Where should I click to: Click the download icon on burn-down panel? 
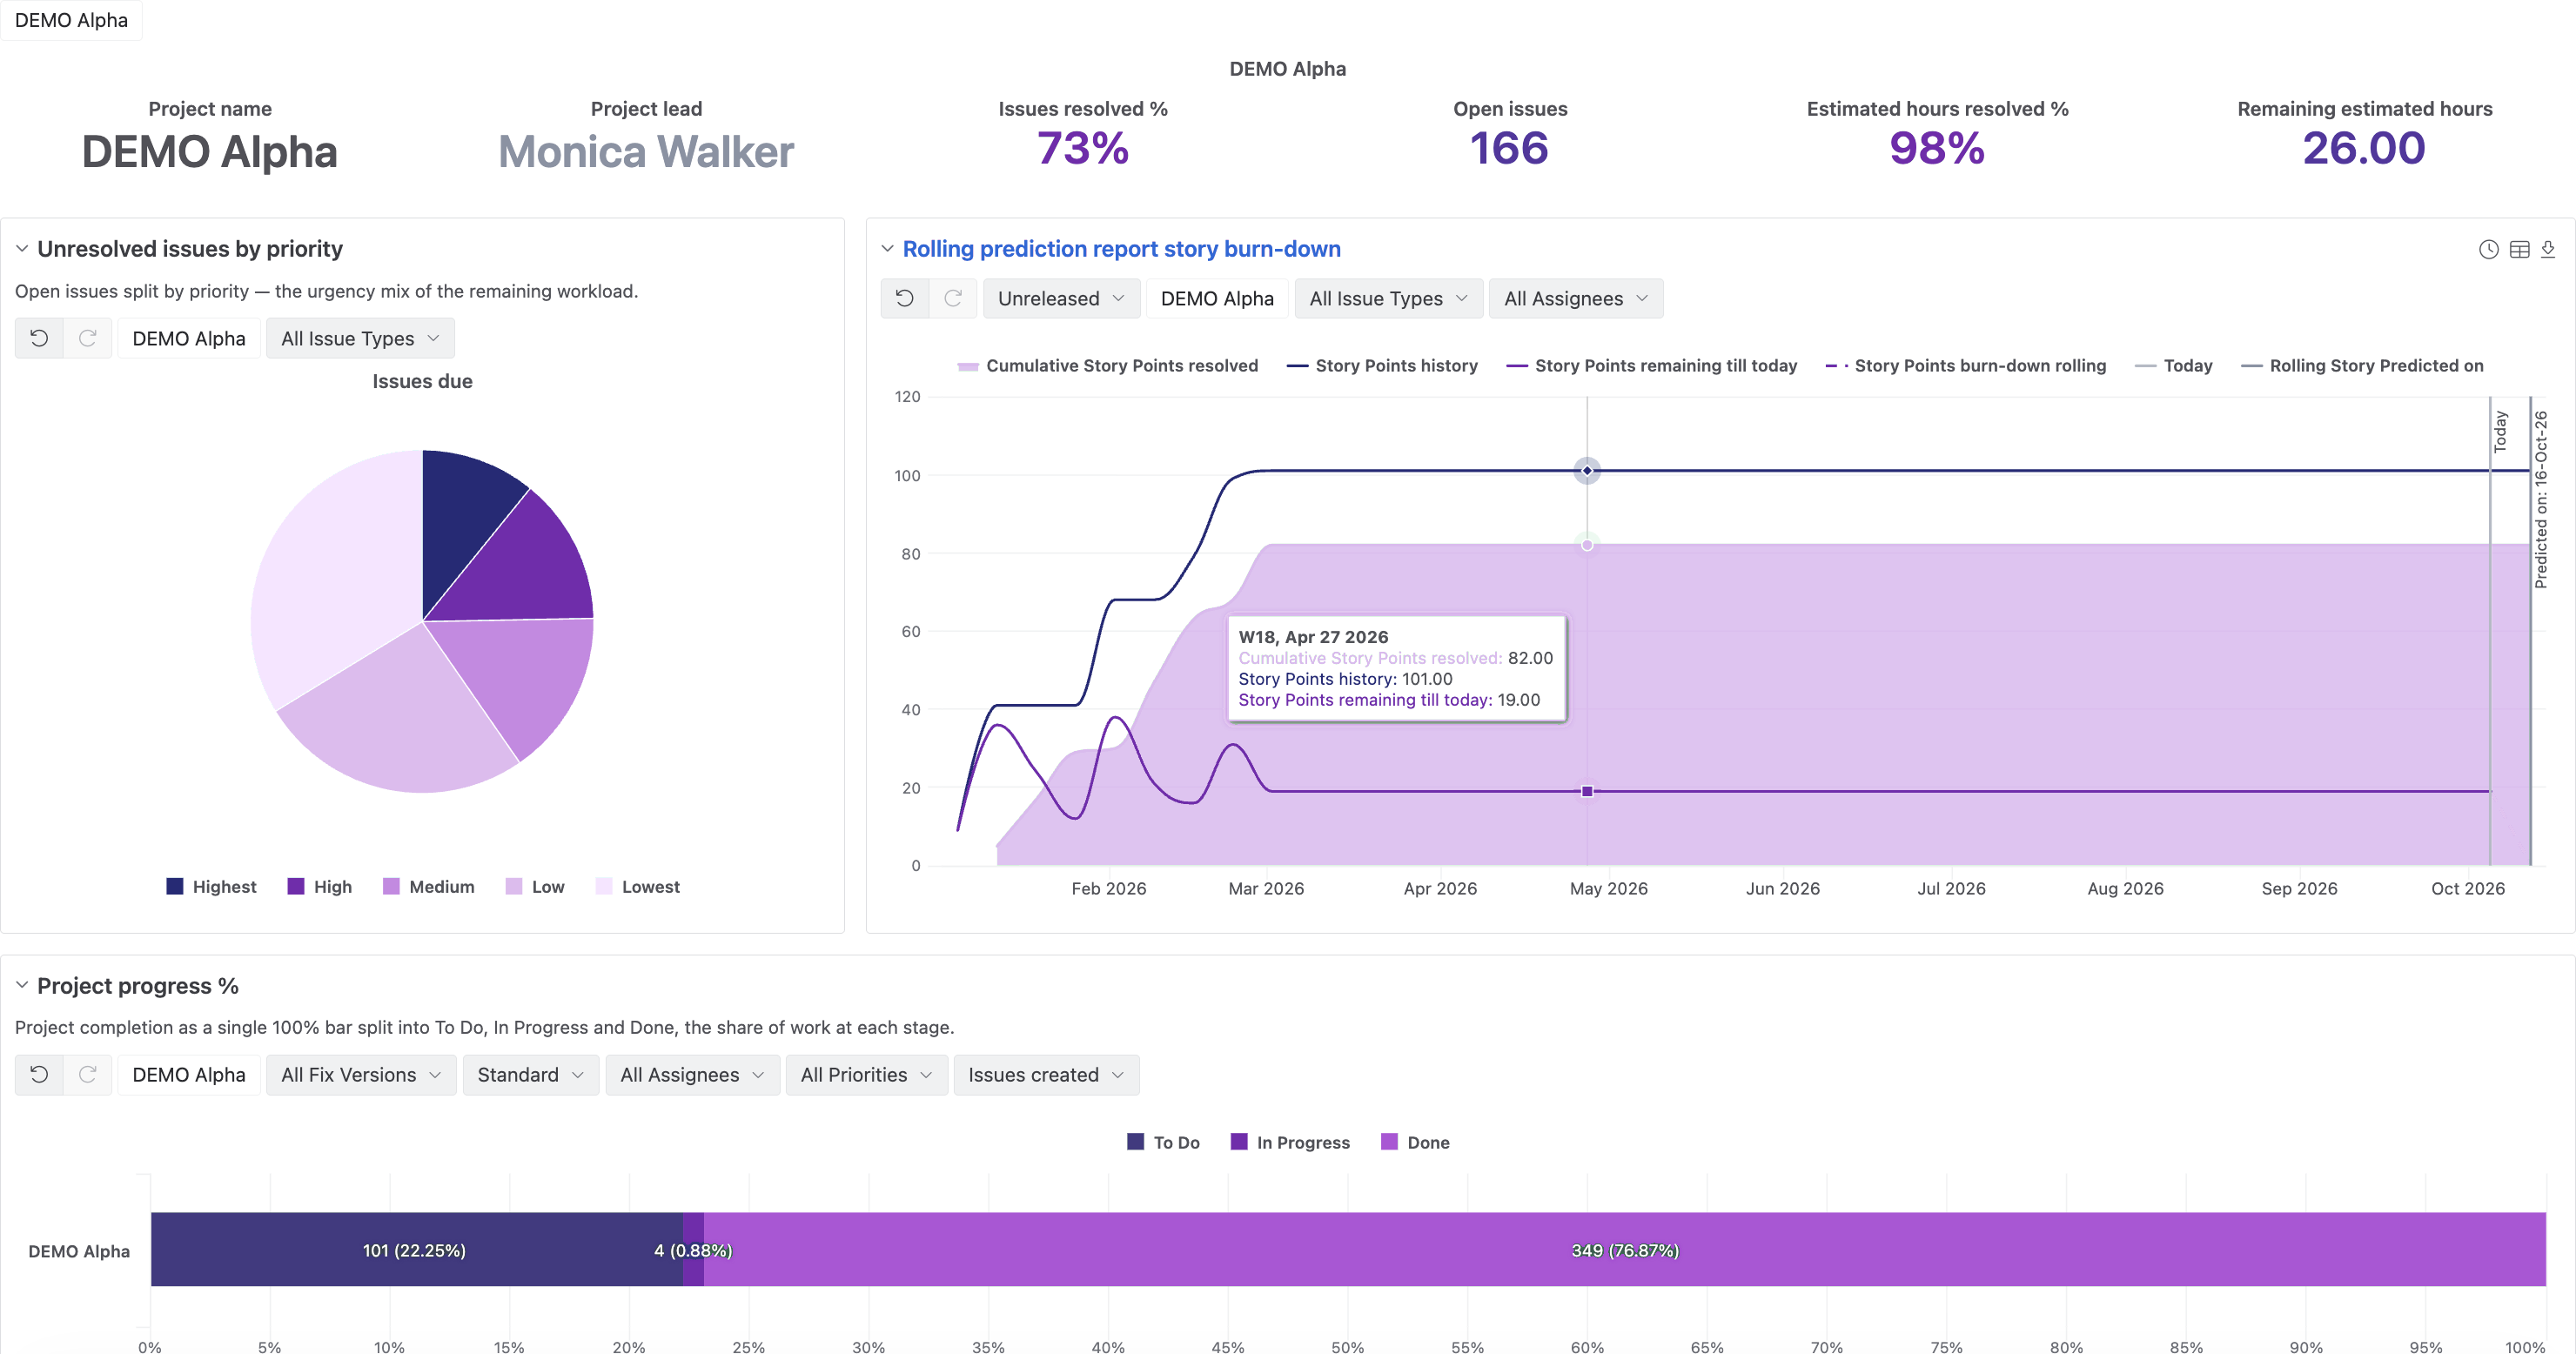[x=2547, y=249]
